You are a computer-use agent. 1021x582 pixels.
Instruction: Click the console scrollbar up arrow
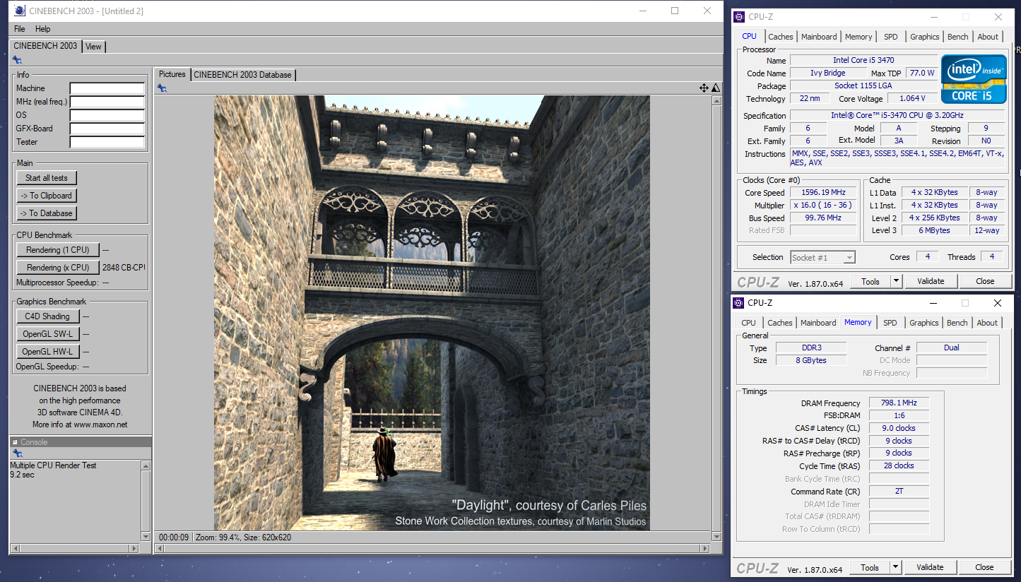[x=146, y=465]
